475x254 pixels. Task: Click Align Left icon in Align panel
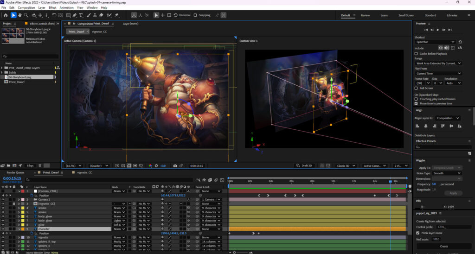tap(417, 126)
